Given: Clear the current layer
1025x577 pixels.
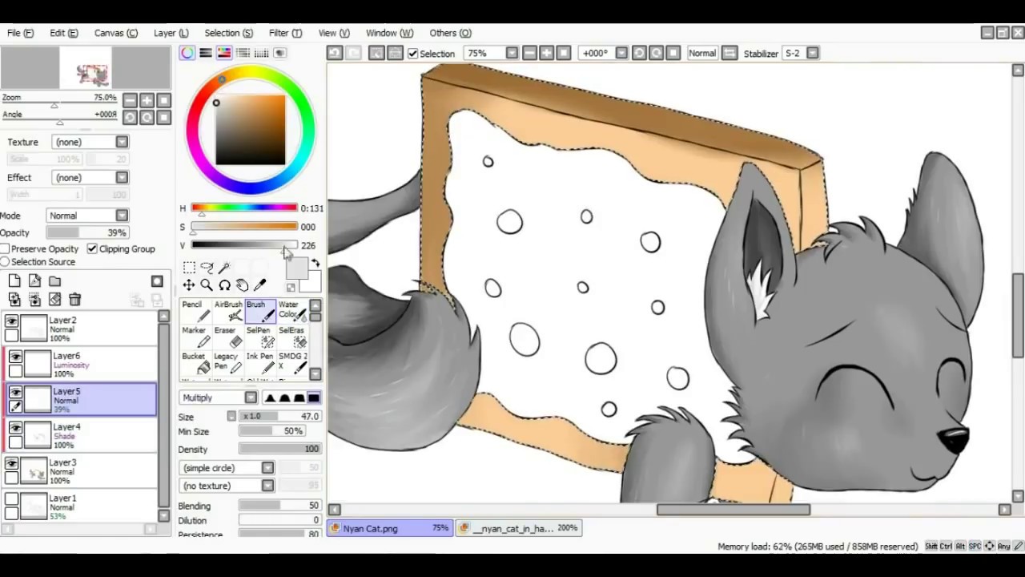Looking at the screenshot, I should [54, 299].
